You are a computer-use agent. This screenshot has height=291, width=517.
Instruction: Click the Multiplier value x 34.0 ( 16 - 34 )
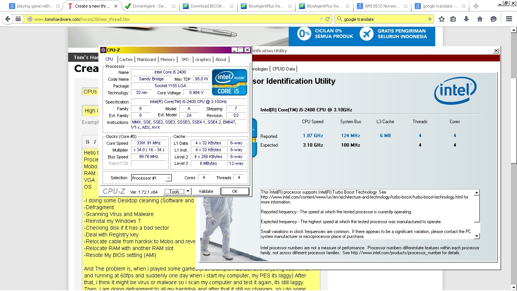click(149, 150)
